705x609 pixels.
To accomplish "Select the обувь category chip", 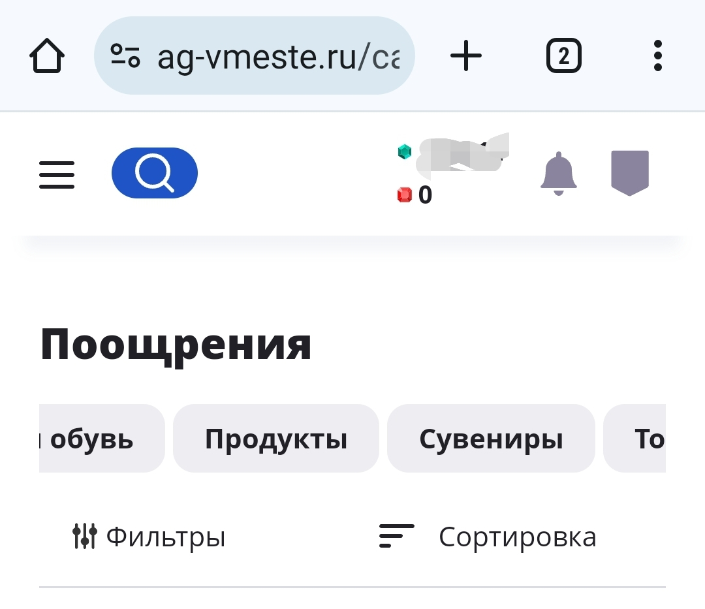I will (102, 438).
